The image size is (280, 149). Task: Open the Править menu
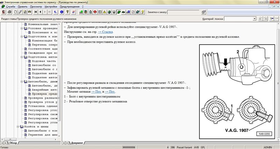[23, 7]
